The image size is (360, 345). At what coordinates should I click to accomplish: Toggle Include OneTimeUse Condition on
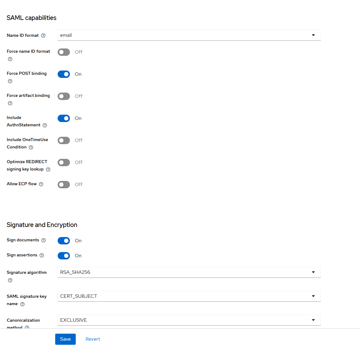tap(64, 140)
